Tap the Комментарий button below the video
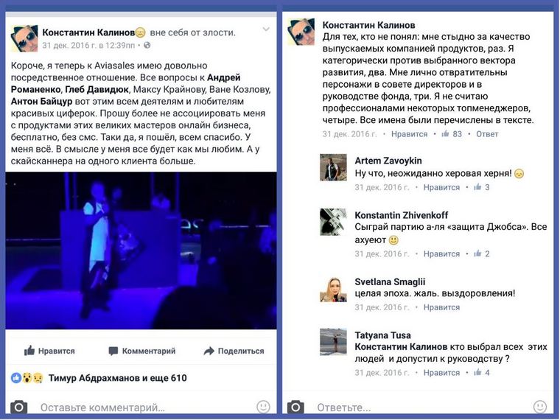 point(142,351)
